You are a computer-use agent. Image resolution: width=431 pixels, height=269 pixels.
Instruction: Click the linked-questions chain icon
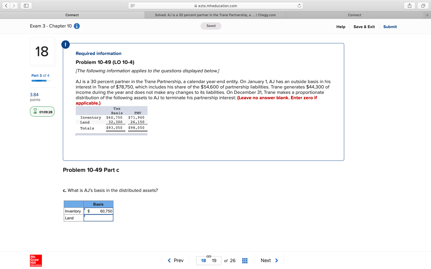coord(209,256)
